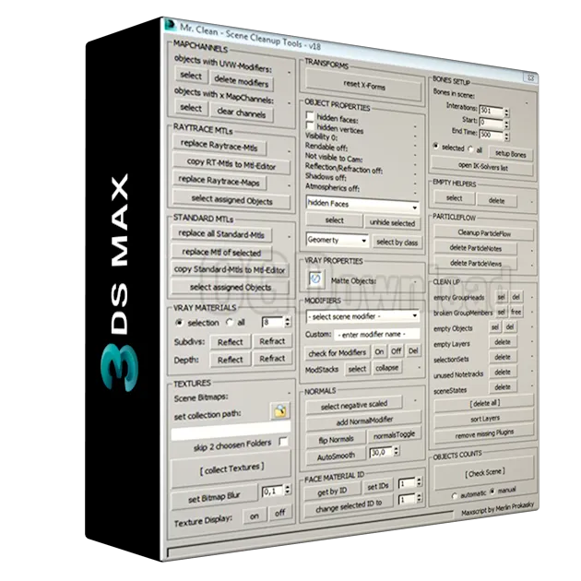Click setup Bones button
The image size is (581, 581).
click(511, 154)
